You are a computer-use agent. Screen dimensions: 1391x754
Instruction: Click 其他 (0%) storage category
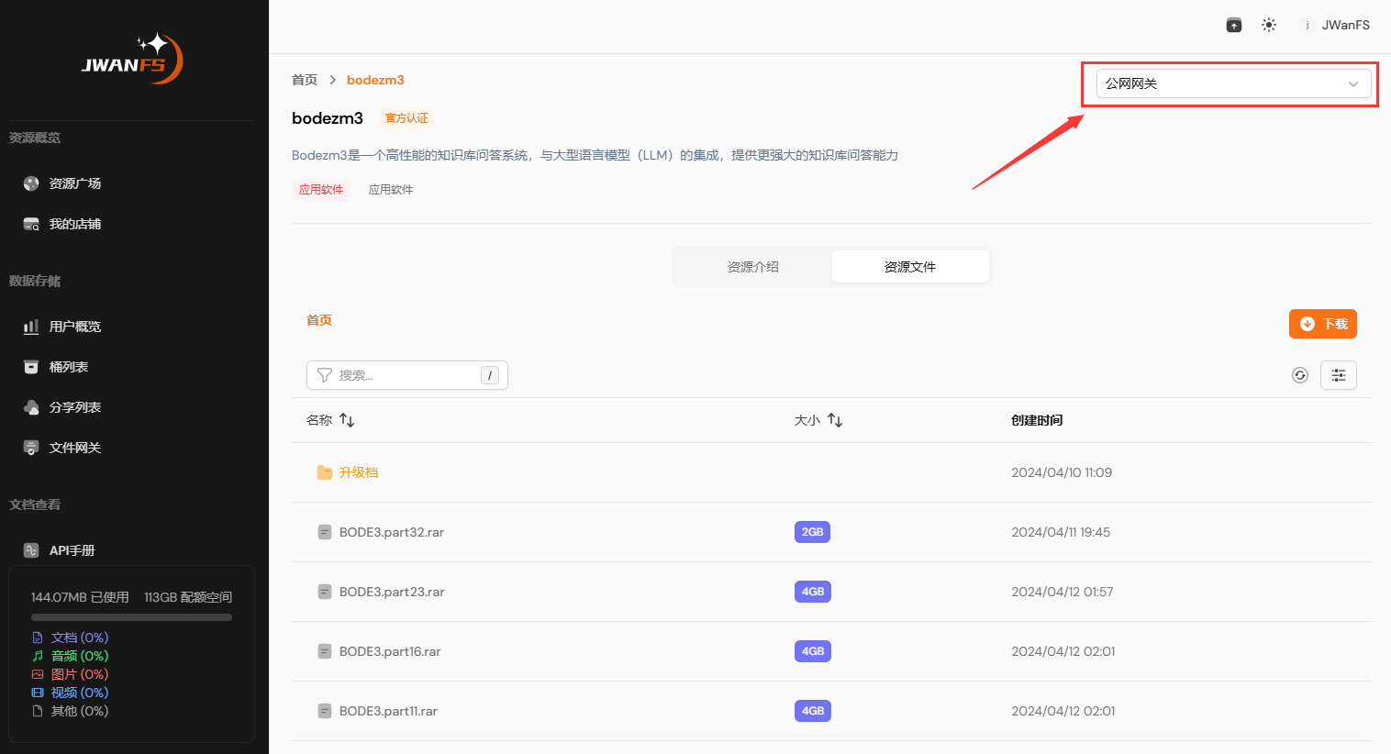(x=70, y=711)
